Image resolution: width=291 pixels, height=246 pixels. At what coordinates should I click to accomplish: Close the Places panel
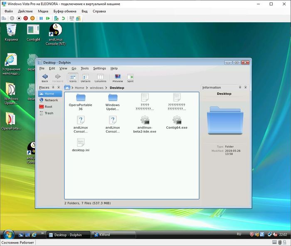point(59,87)
